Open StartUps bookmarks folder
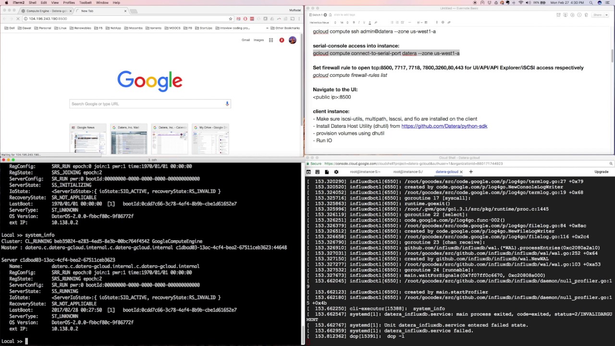The height and width of the screenshot is (346, 615). click(203, 28)
